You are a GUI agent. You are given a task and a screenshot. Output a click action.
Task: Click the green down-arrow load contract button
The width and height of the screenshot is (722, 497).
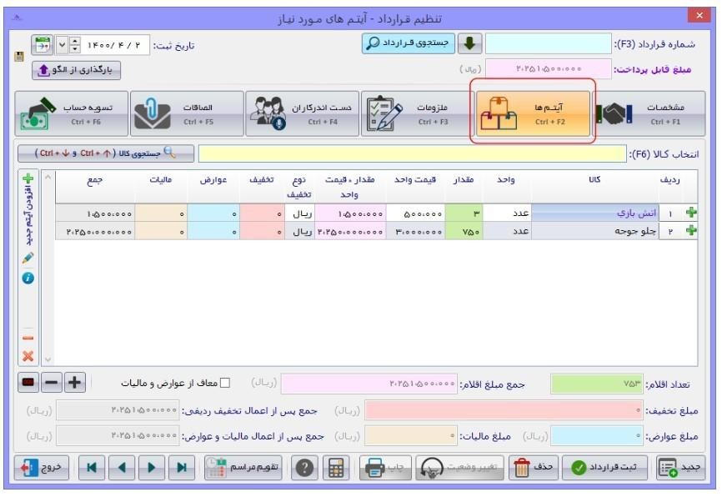point(469,43)
